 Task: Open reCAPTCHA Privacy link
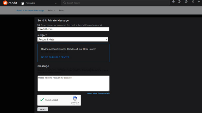tap(73, 104)
